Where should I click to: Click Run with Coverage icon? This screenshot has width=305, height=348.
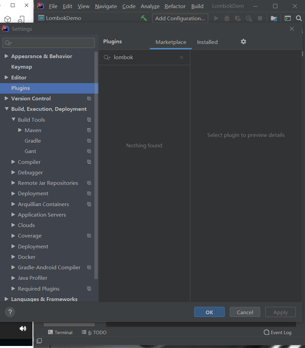(238, 18)
